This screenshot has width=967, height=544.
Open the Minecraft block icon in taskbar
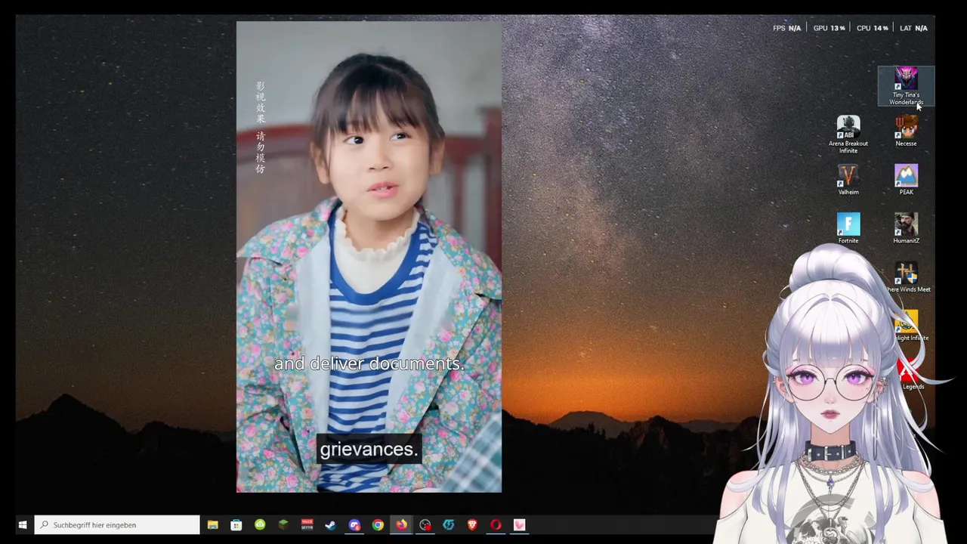coord(283,524)
